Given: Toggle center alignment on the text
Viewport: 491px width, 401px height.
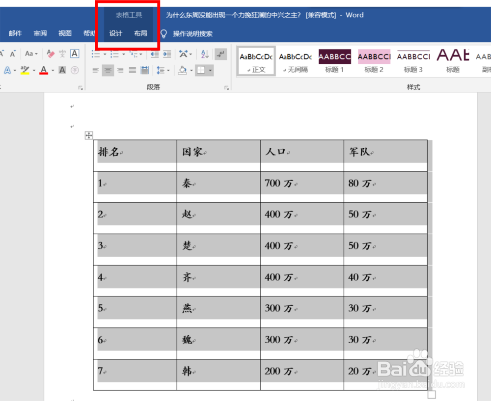Looking at the screenshot, I should click(108, 70).
